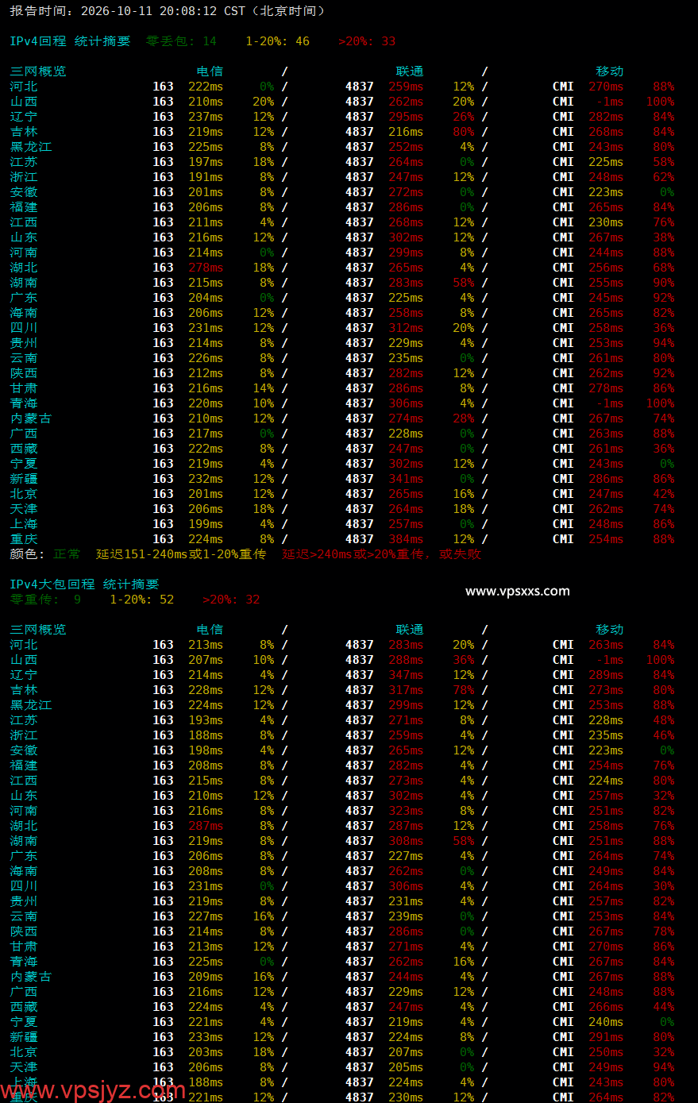698x1103 pixels.
Task: Click the 239ms Unicom large-packet latency for 云南
Action: point(406,916)
